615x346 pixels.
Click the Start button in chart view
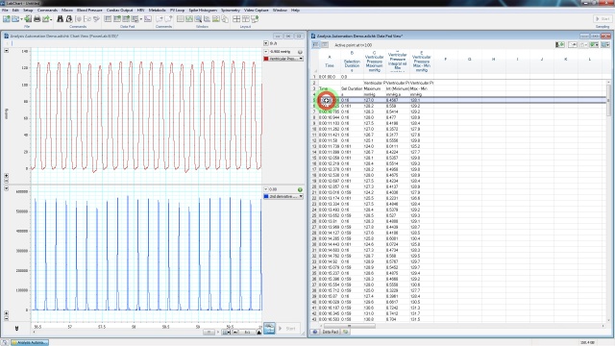coord(288,329)
